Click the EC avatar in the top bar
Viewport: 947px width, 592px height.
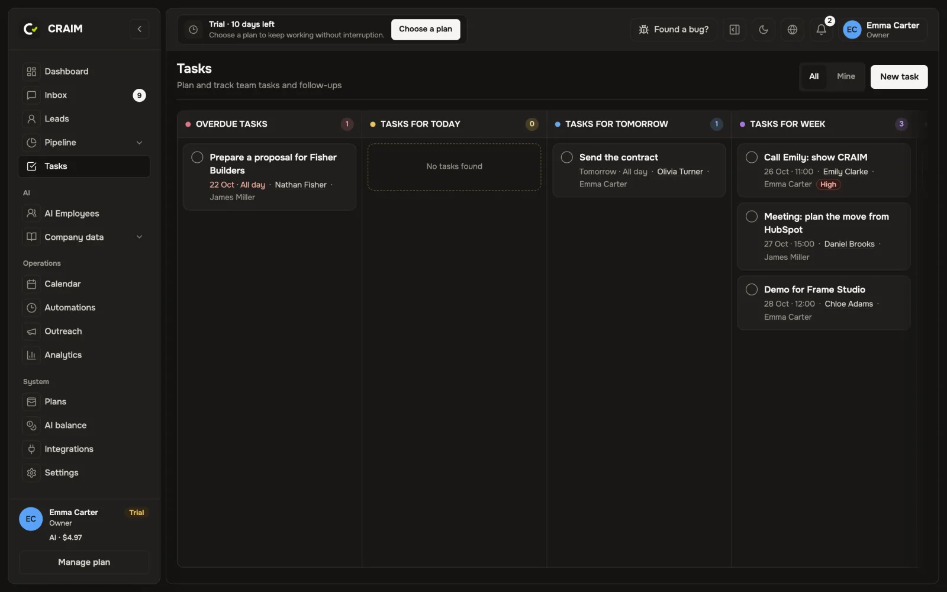pos(852,30)
